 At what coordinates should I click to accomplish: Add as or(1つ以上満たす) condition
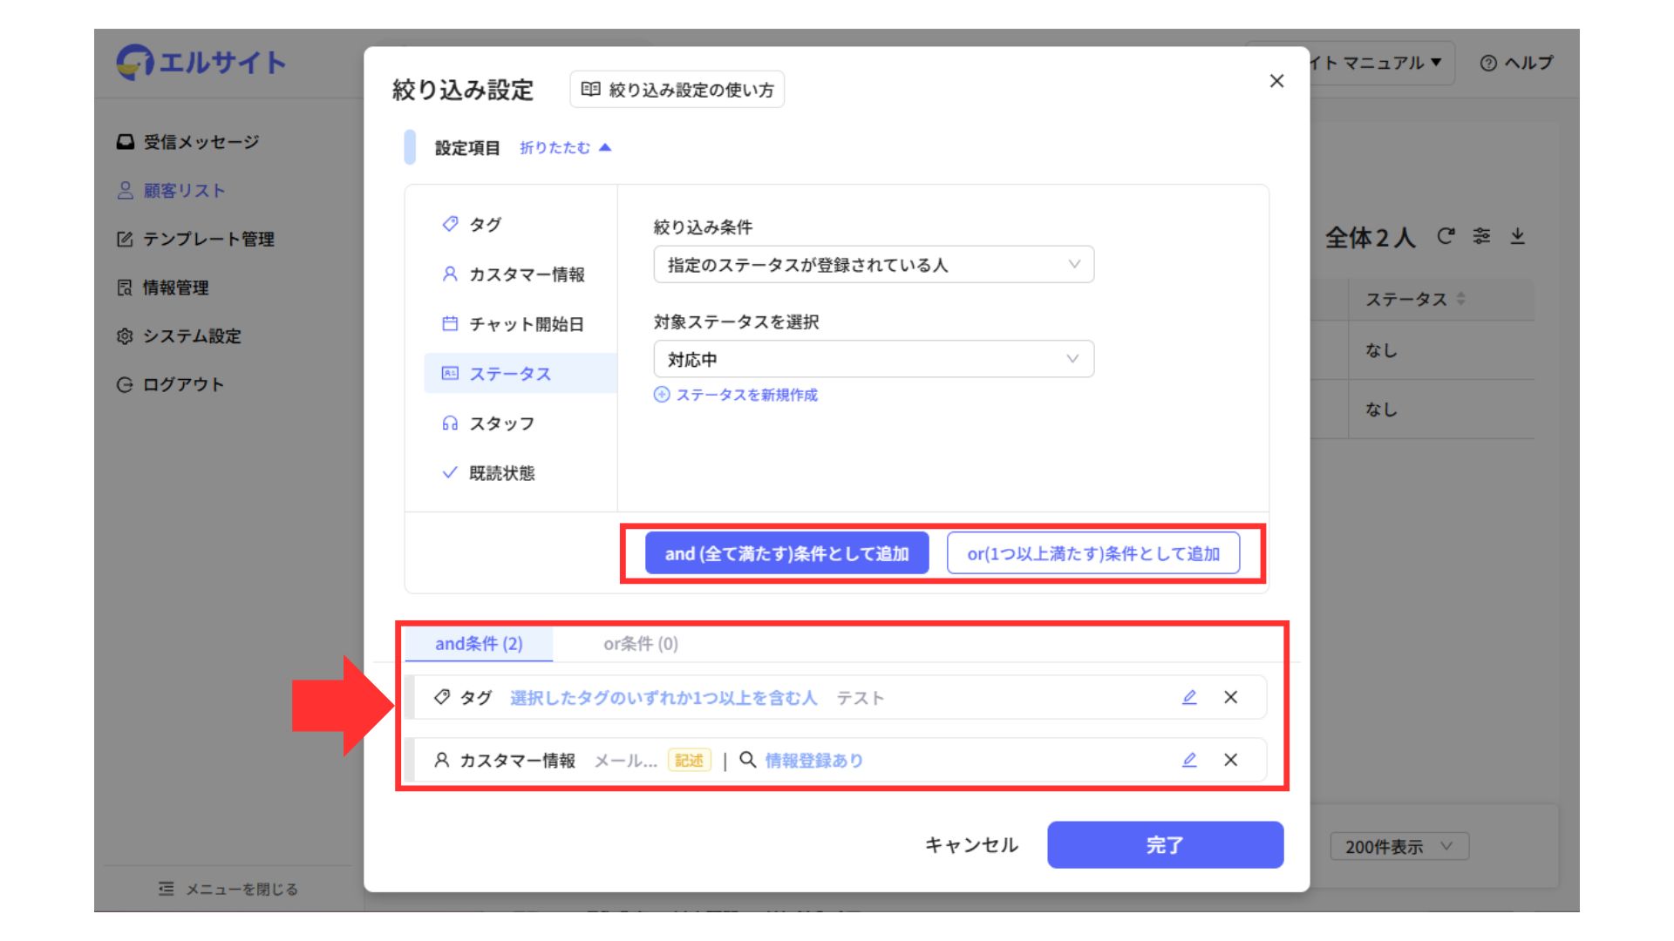tap(1092, 553)
